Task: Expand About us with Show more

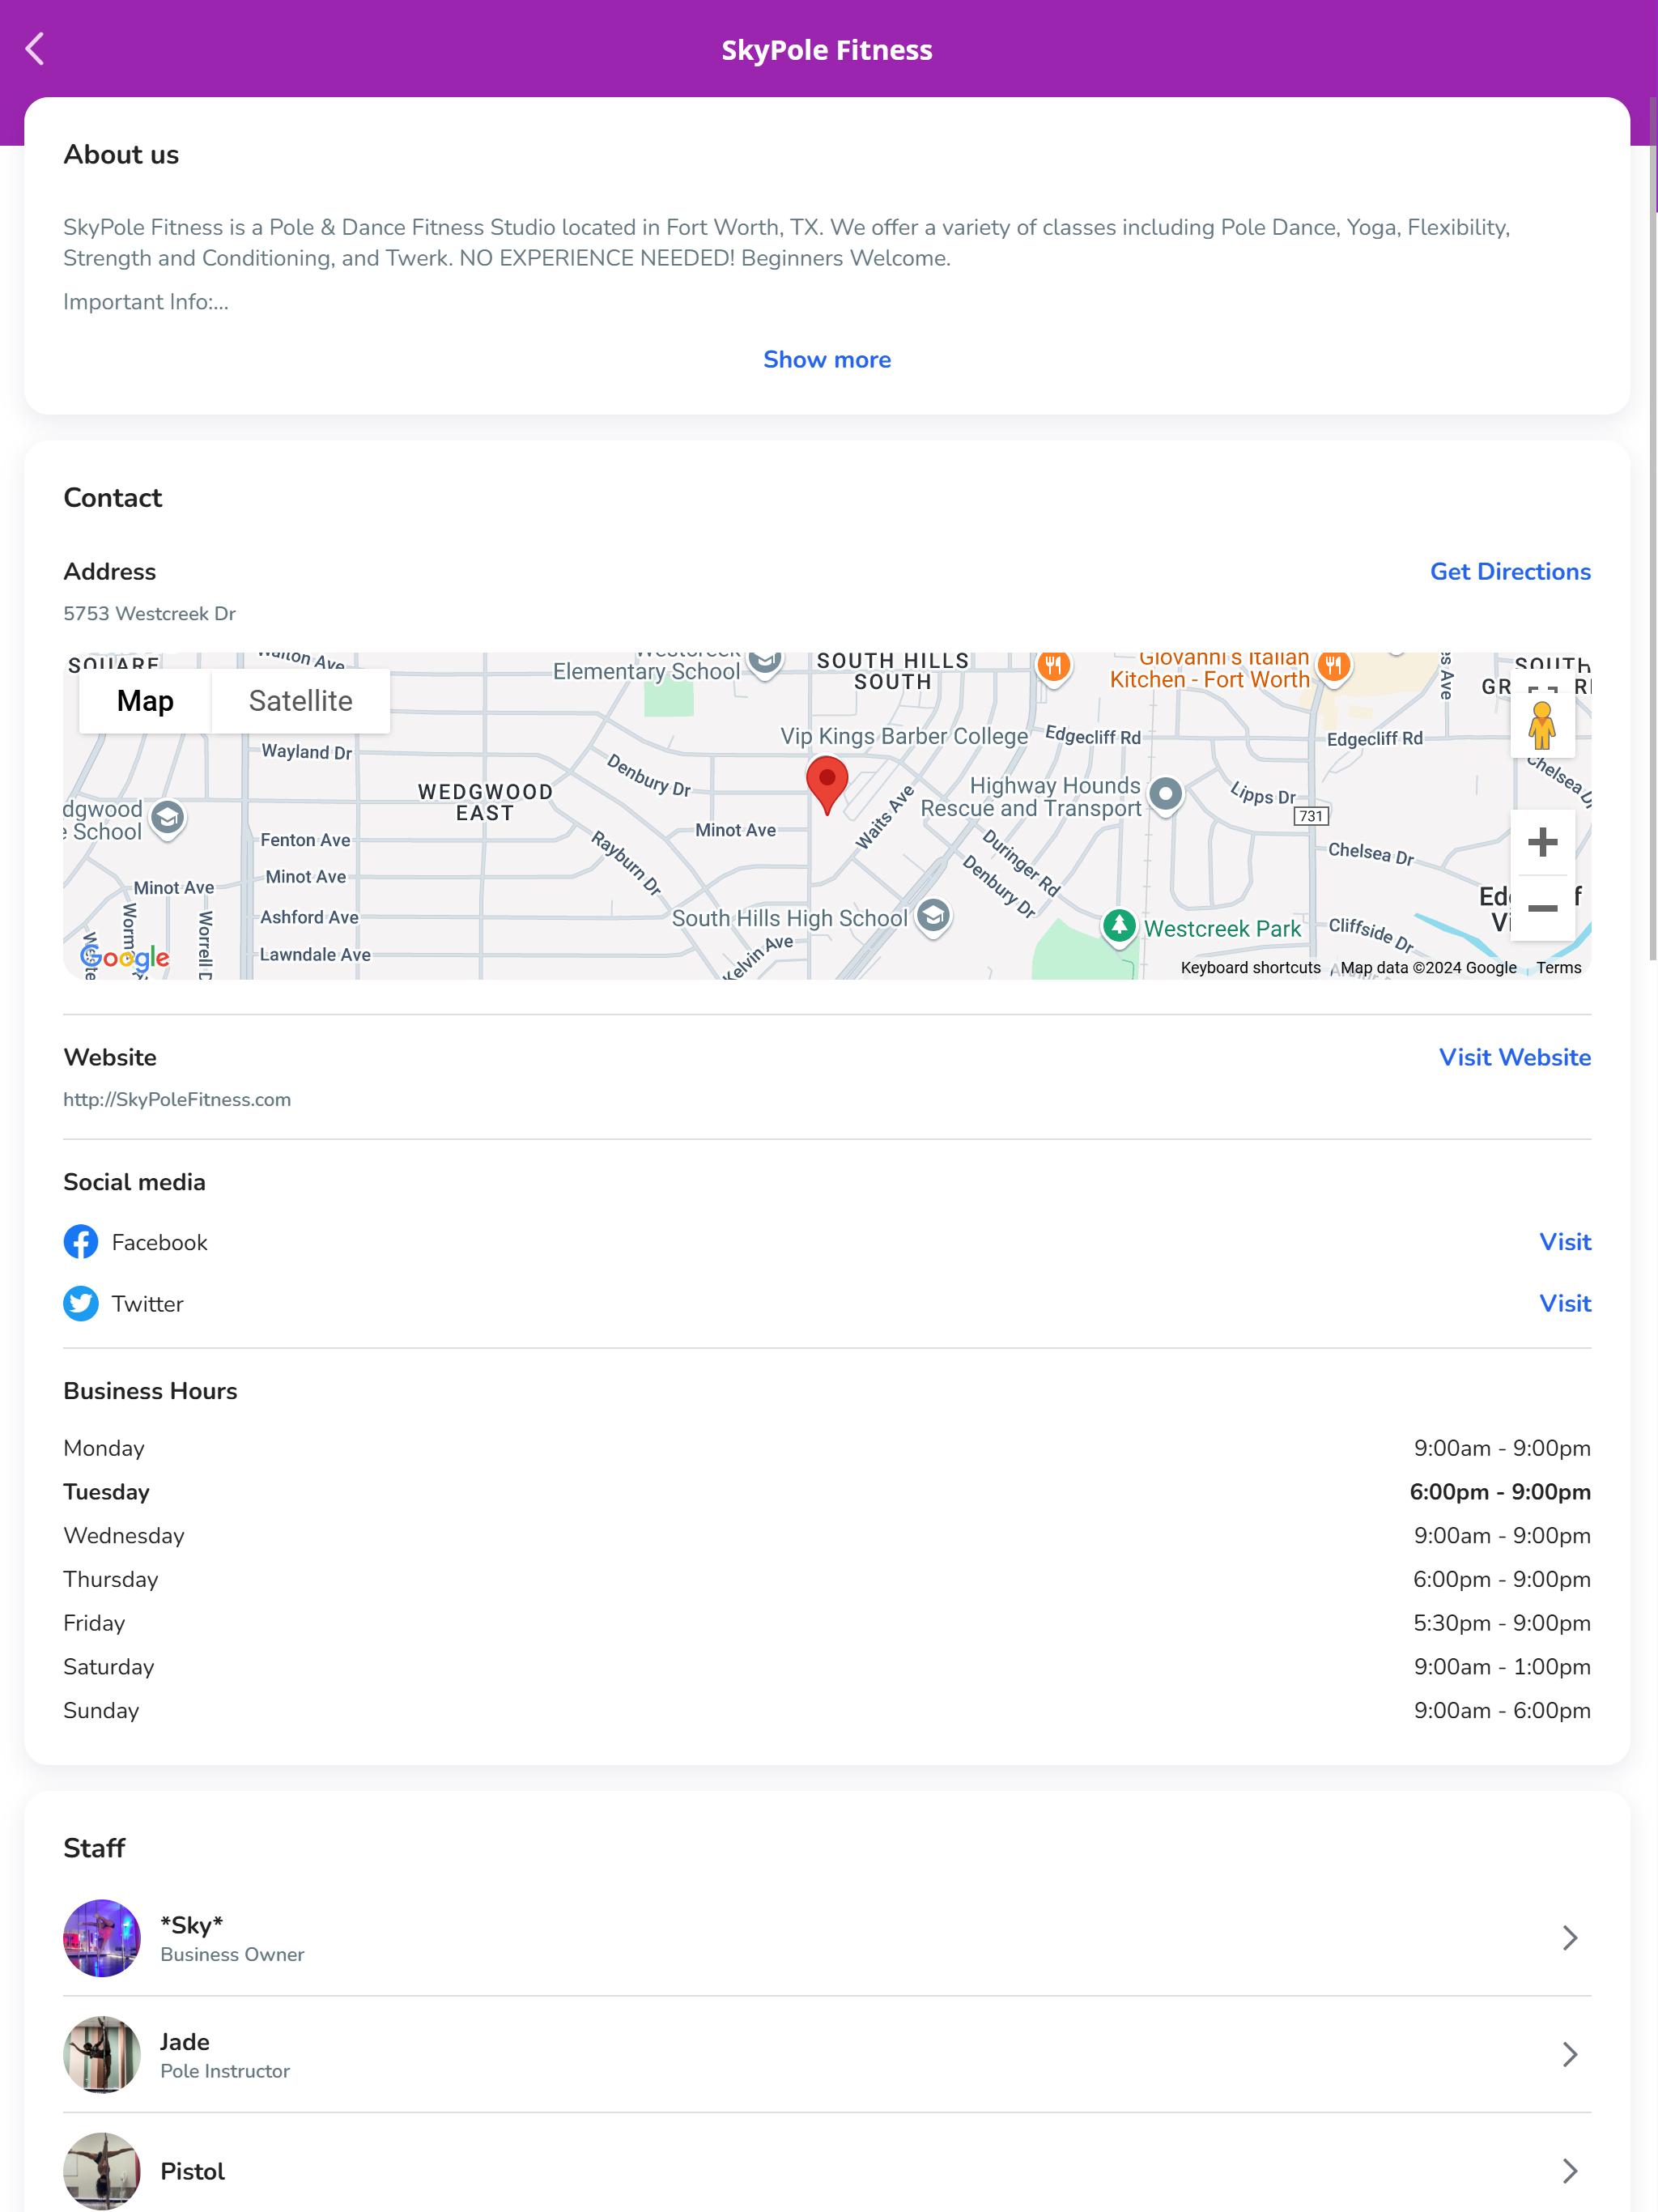Action: [827, 360]
